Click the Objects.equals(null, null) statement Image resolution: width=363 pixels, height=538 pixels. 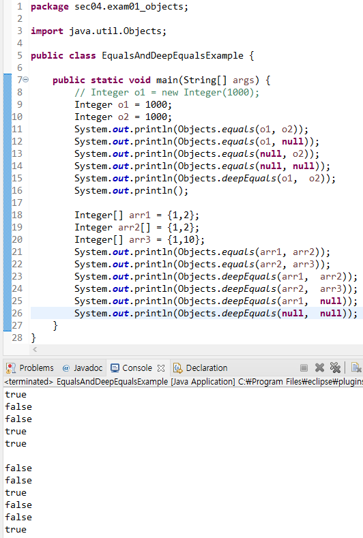[202, 166]
